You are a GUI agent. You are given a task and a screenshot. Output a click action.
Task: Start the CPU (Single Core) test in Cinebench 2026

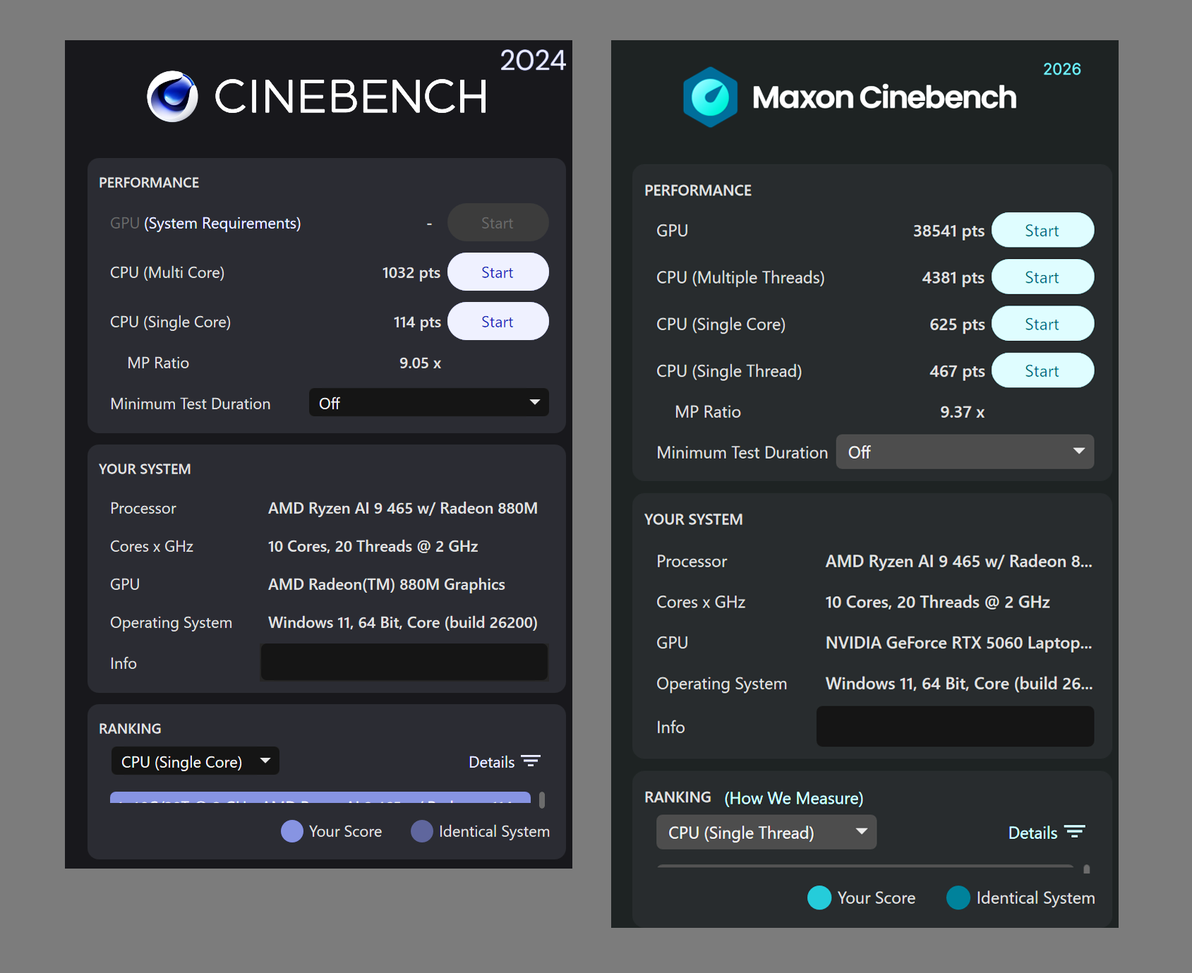(1042, 324)
